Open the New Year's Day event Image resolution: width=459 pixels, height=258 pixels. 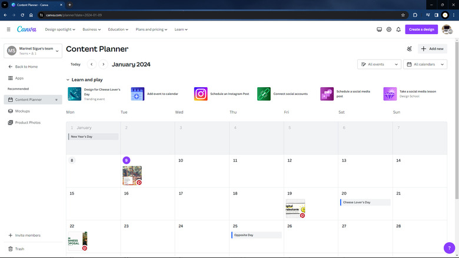pos(93,137)
